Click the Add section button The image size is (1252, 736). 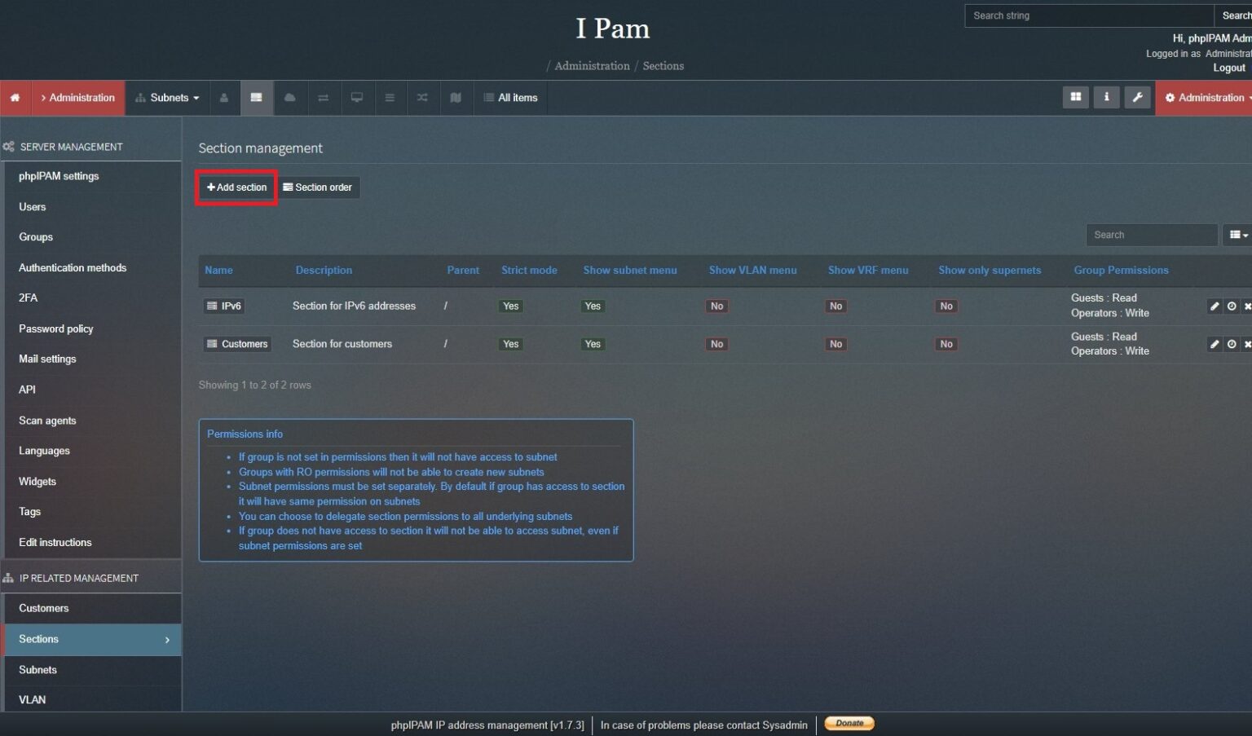236,187
